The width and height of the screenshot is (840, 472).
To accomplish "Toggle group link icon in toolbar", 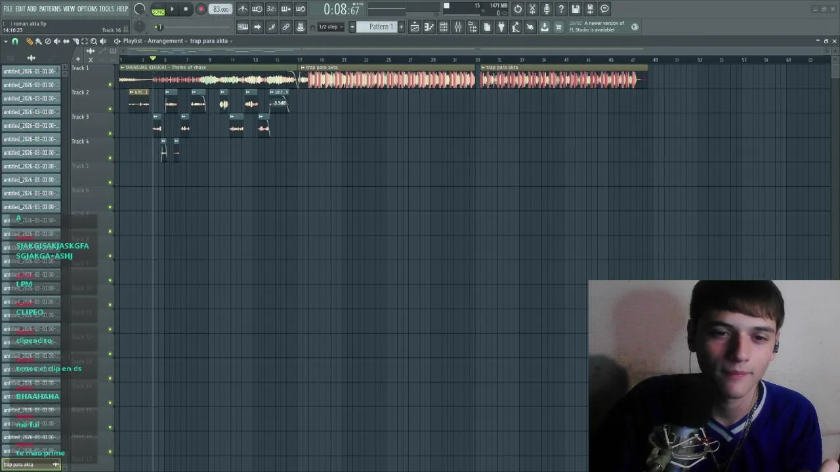I will click(x=286, y=27).
